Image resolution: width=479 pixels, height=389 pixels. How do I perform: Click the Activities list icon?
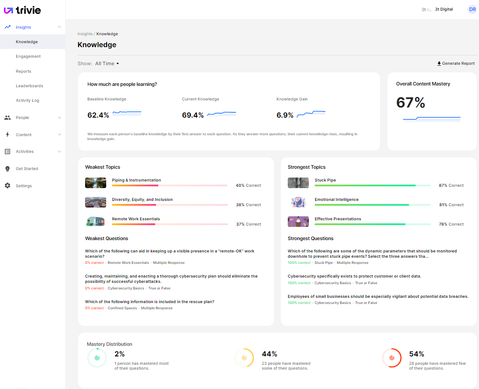point(7,152)
